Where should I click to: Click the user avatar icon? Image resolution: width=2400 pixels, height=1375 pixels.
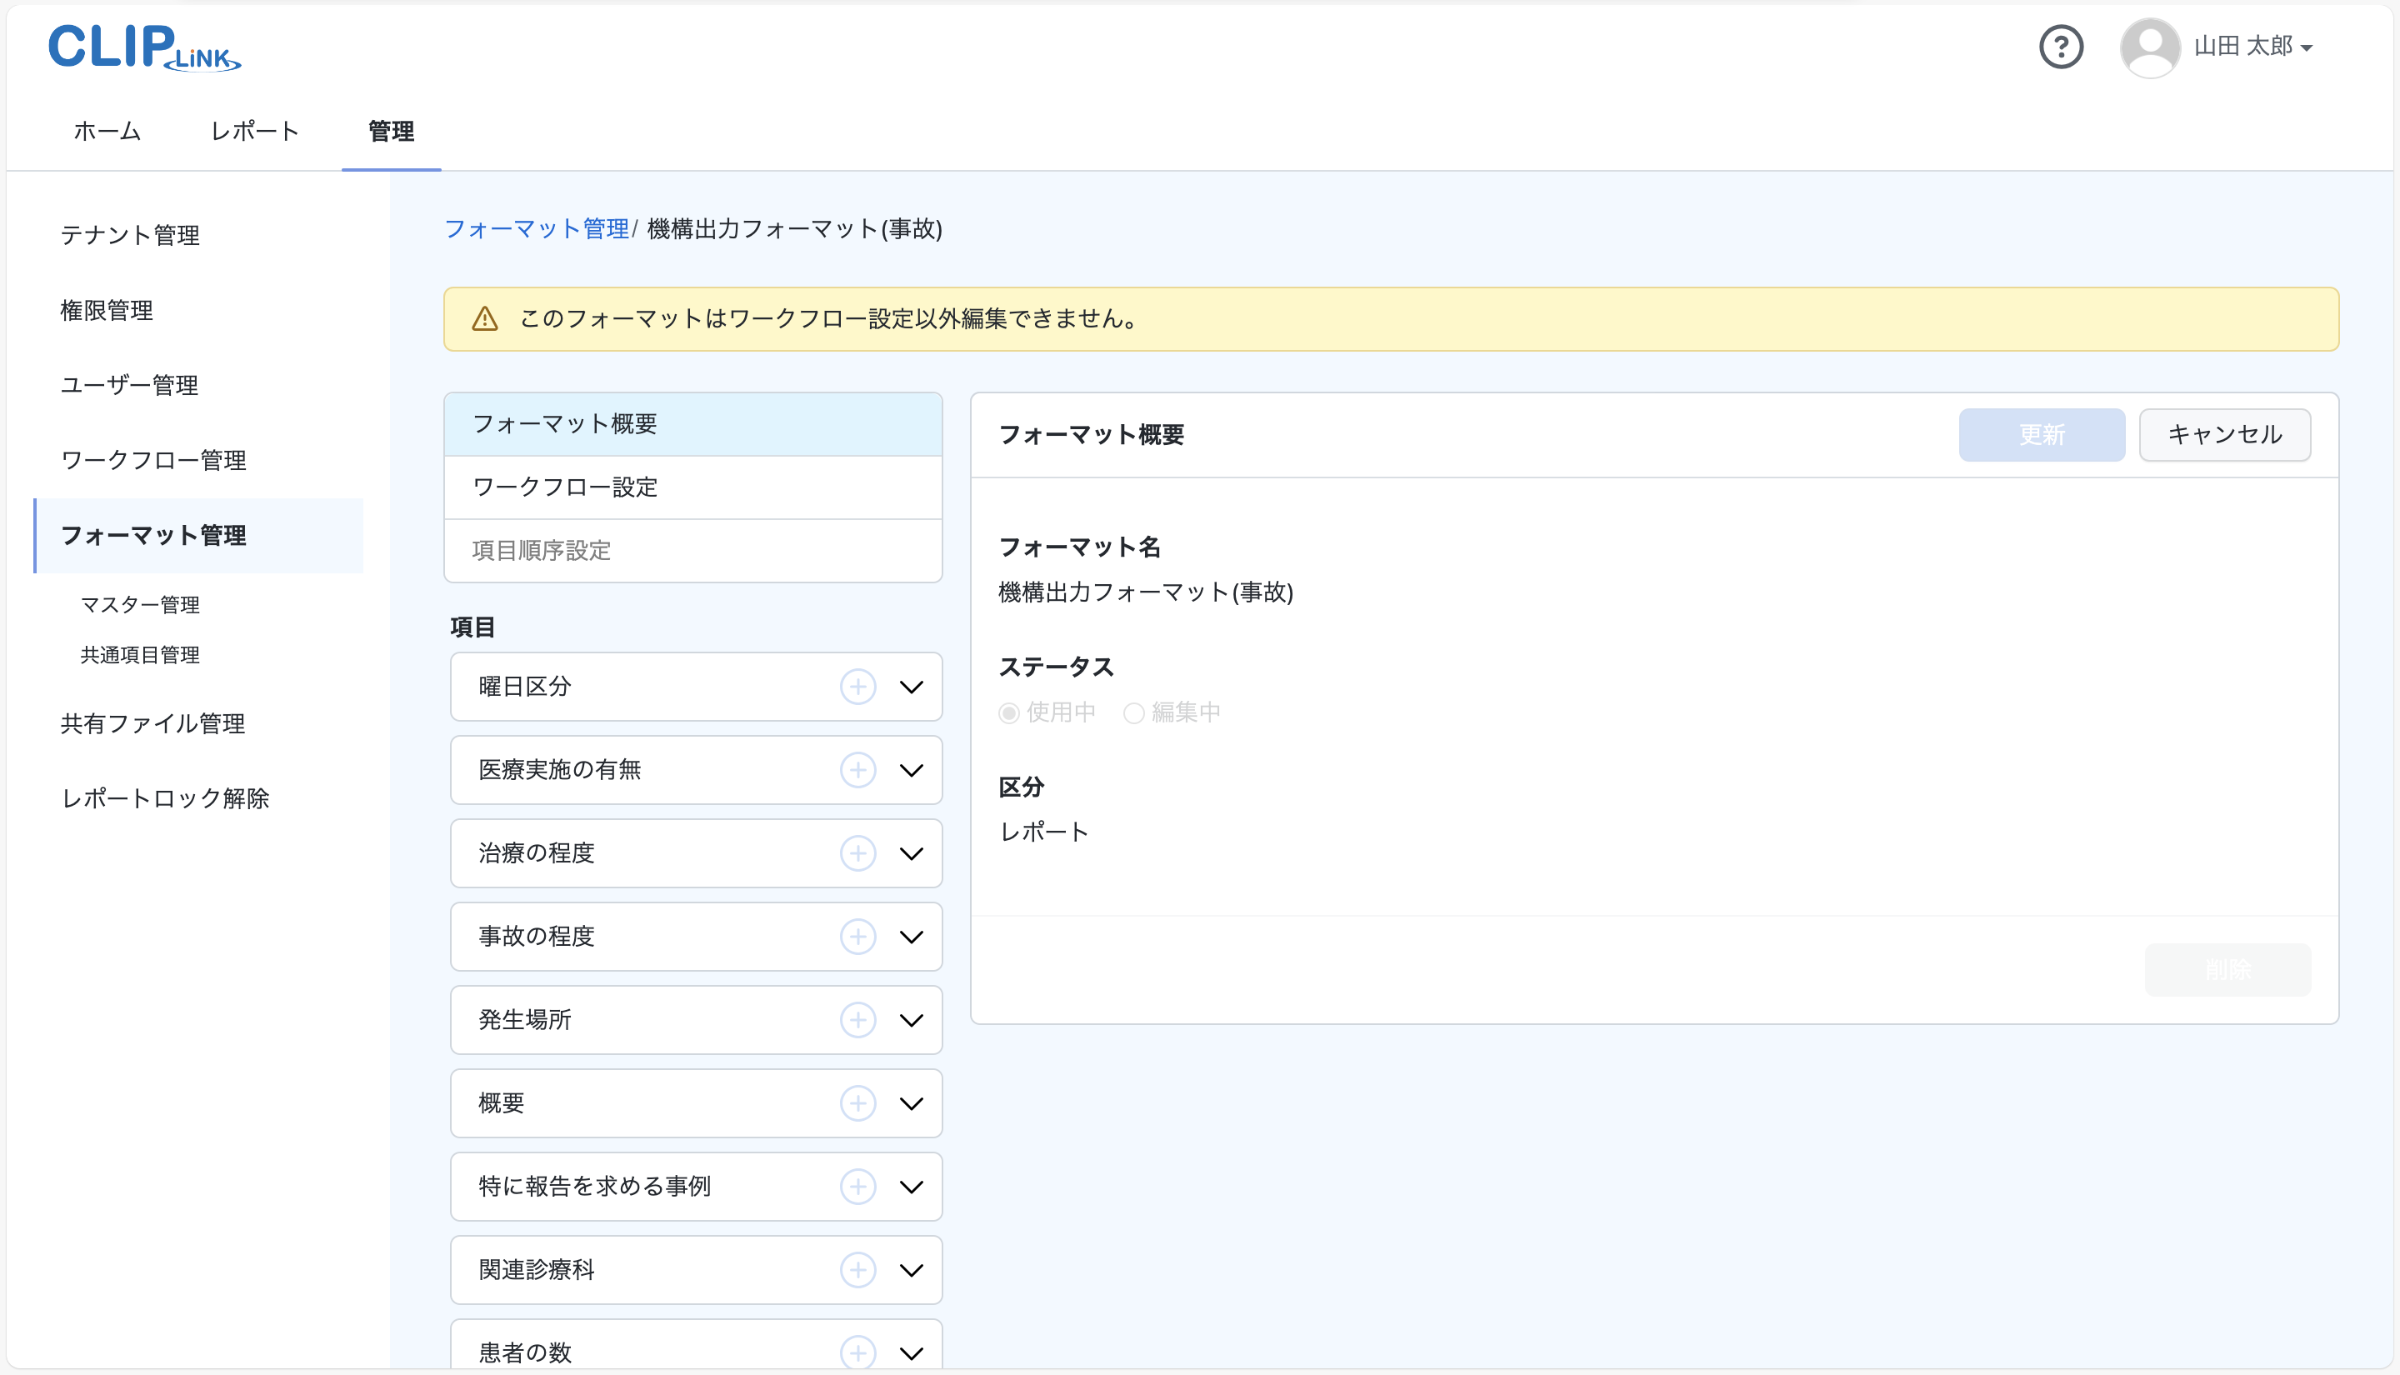click(x=2149, y=47)
